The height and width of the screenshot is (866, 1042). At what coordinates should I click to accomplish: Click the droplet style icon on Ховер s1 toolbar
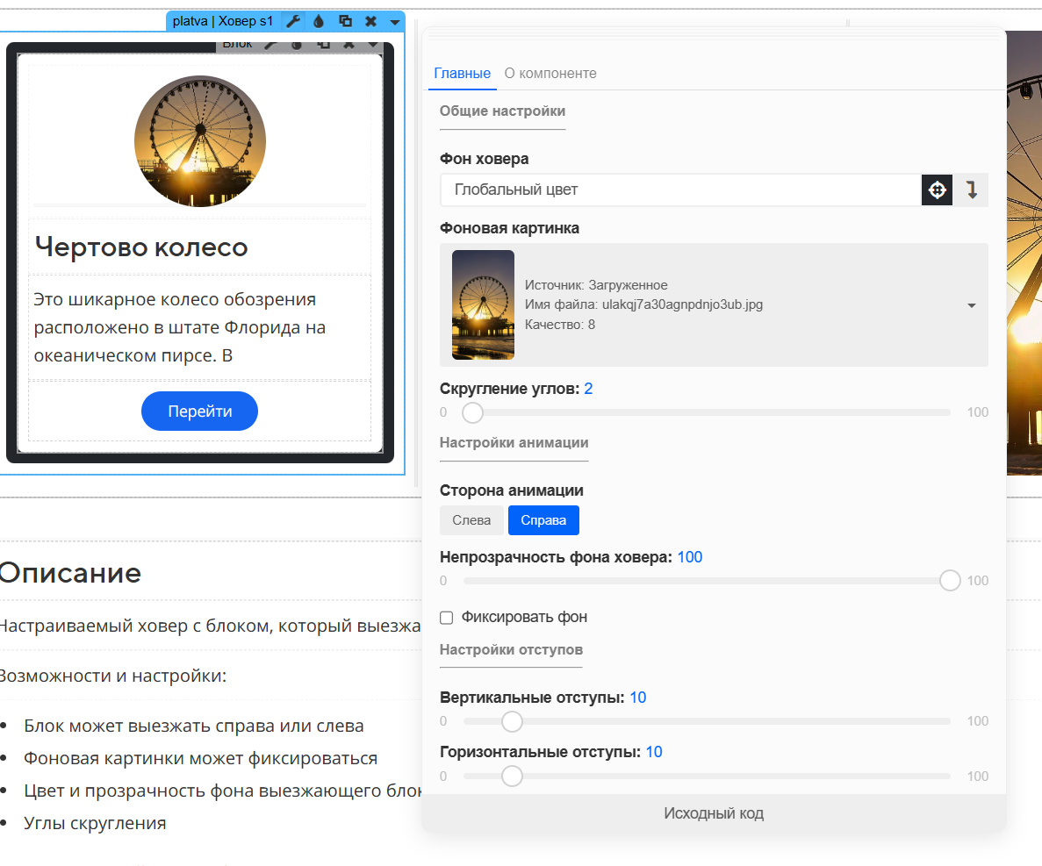click(x=319, y=21)
